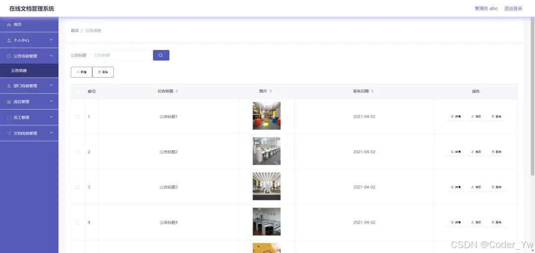Open 详情 for row 公告标题1
The height and width of the screenshot is (253, 535).
click(x=456, y=117)
